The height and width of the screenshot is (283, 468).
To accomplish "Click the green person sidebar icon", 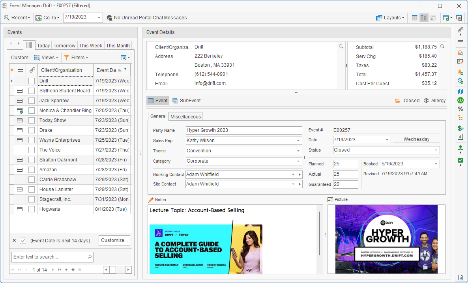I will (461, 148).
